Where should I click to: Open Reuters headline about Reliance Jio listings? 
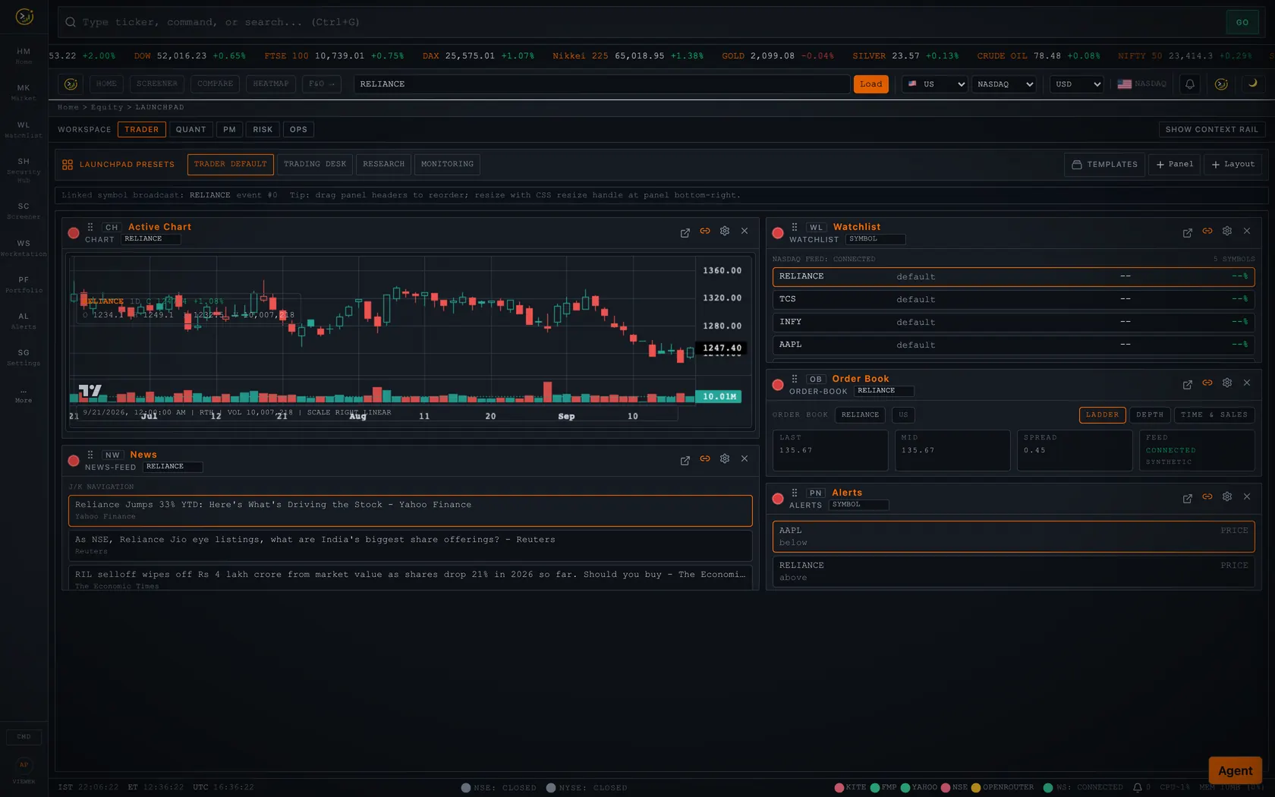(410, 545)
